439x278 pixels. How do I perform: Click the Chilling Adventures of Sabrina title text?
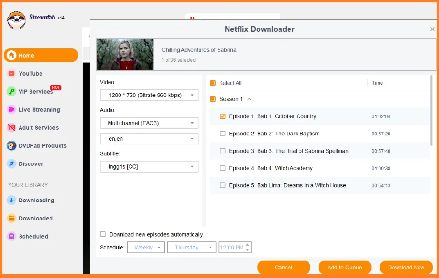click(199, 50)
